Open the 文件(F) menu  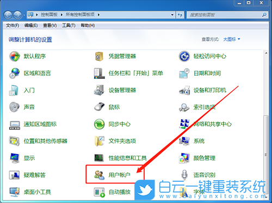[x=13, y=26]
